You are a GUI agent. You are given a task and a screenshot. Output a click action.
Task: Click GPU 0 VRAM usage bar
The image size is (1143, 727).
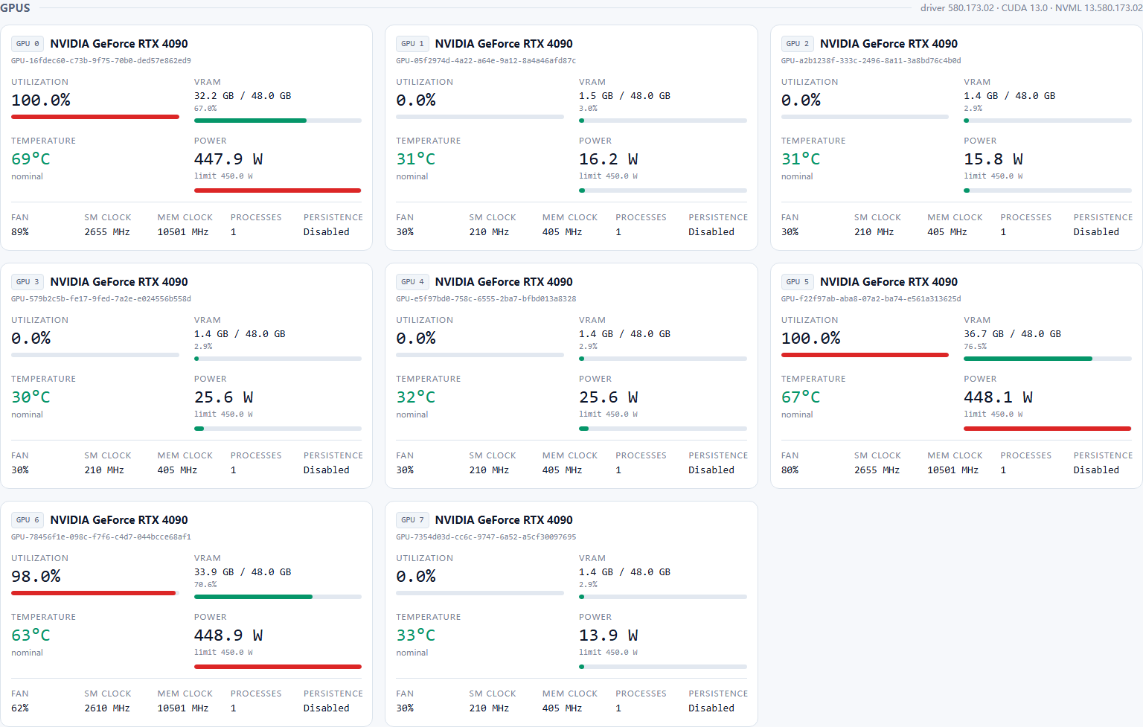click(x=278, y=121)
